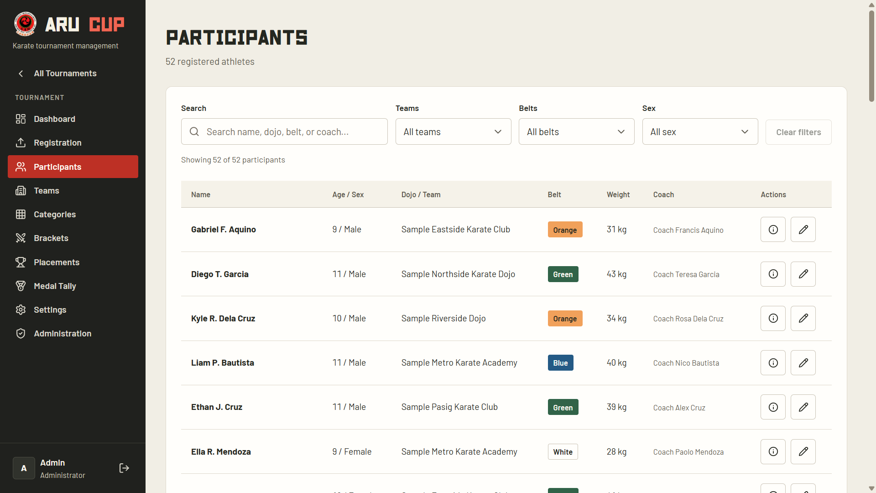Open Placements in sidebar

tap(73, 262)
